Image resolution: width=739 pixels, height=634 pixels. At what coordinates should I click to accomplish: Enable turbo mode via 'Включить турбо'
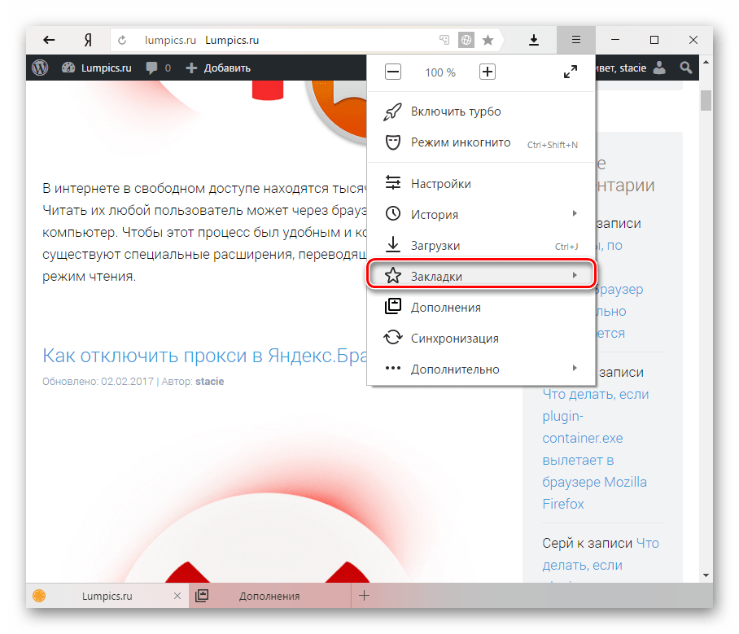[456, 111]
